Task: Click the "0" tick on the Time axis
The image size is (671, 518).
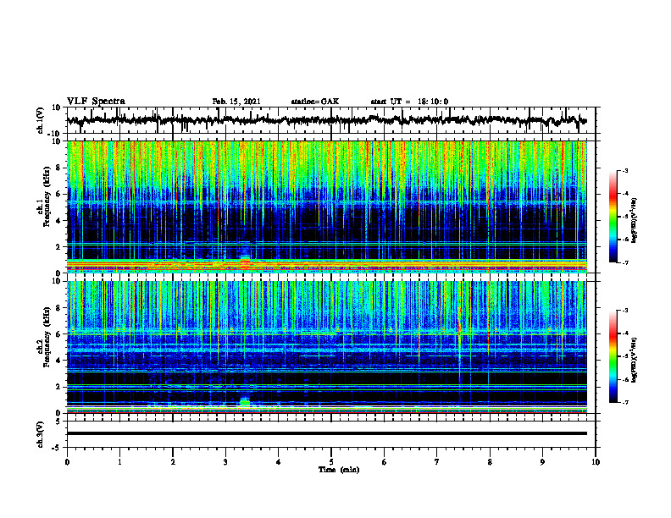Action: (67, 462)
